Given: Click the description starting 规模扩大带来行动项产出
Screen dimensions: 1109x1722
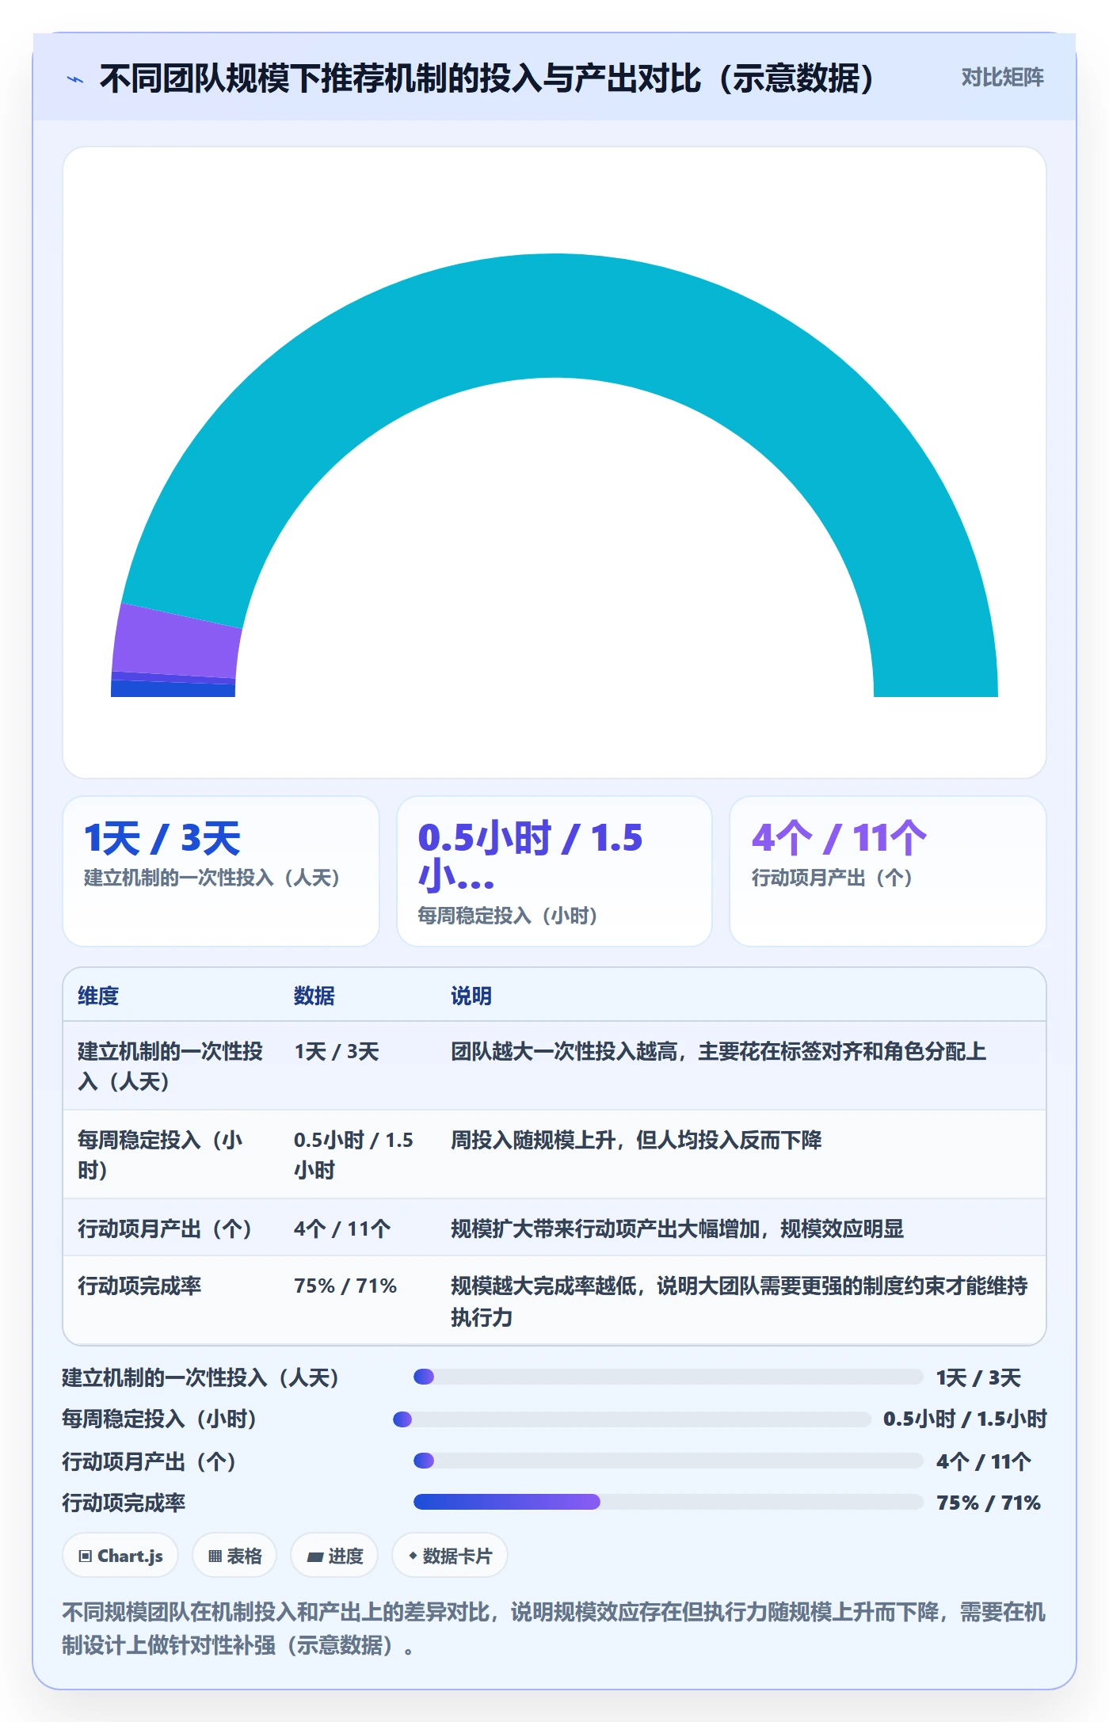Looking at the screenshot, I should point(677,1229).
